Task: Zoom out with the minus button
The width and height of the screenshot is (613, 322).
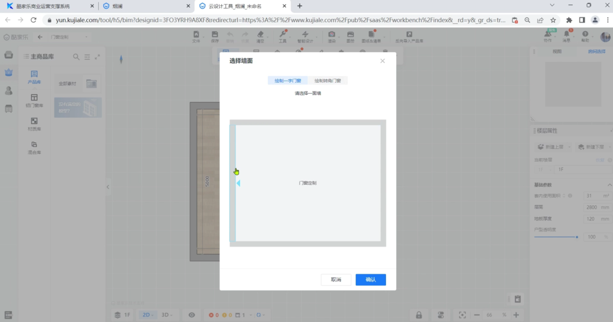Action: (x=477, y=315)
